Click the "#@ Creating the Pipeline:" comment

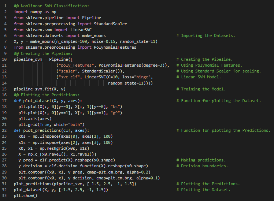click(x=43, y=53)
